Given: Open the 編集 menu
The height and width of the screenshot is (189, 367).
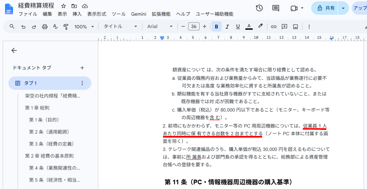Looking at the screenshot, I should pos(47,14).
